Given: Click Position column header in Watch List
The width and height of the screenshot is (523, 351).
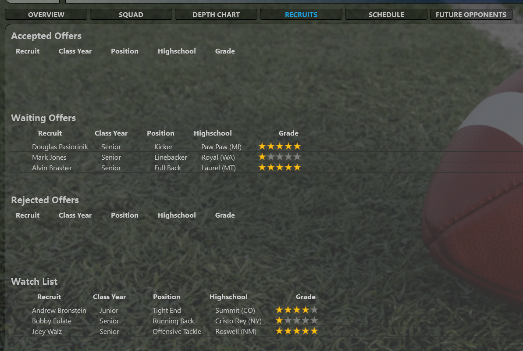Looking at the screenshot, I should (167, 297).
